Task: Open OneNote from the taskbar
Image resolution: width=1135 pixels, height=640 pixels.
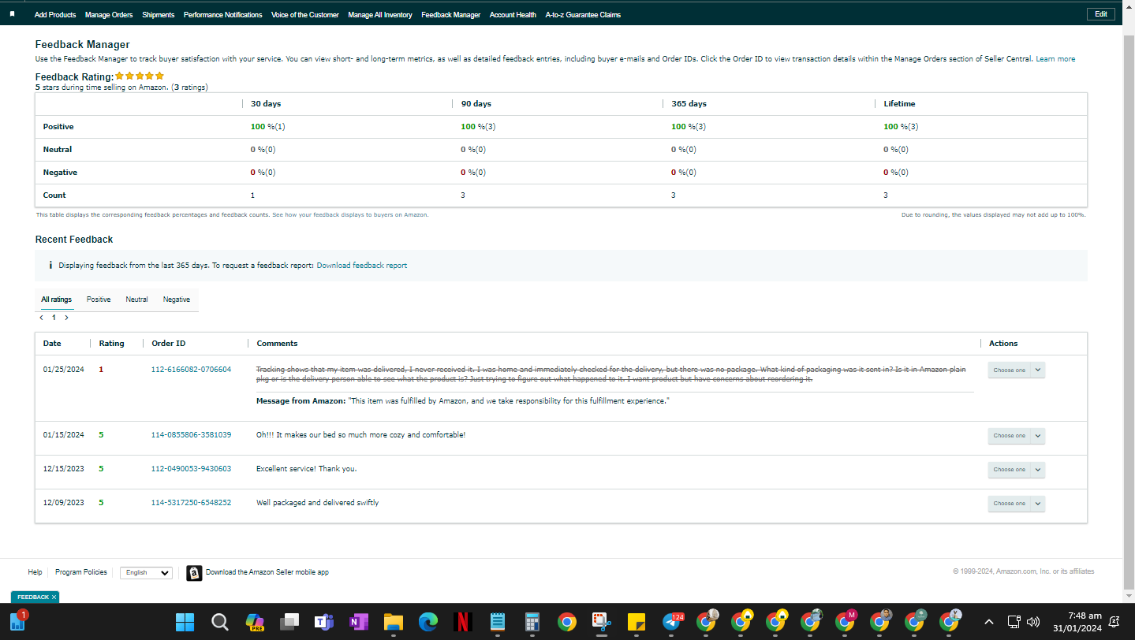Action: click(359, 622)
